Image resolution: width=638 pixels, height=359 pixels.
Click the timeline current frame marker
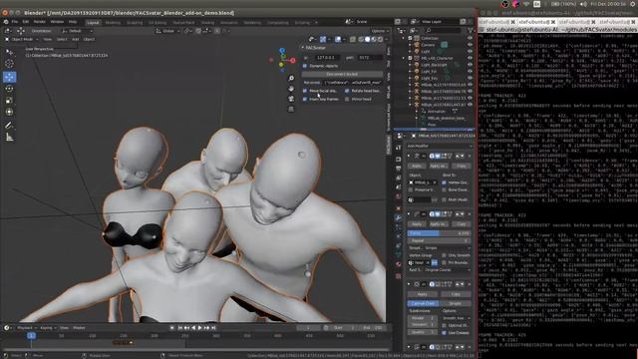[31, 336]
